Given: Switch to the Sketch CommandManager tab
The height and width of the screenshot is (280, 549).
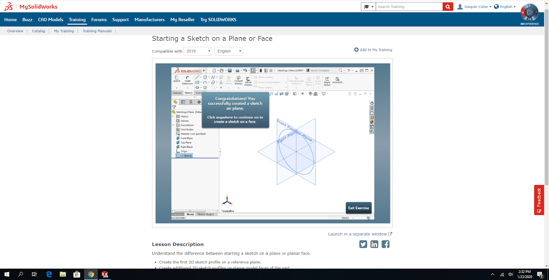Looking at the screenshot, I should (189, 93).
